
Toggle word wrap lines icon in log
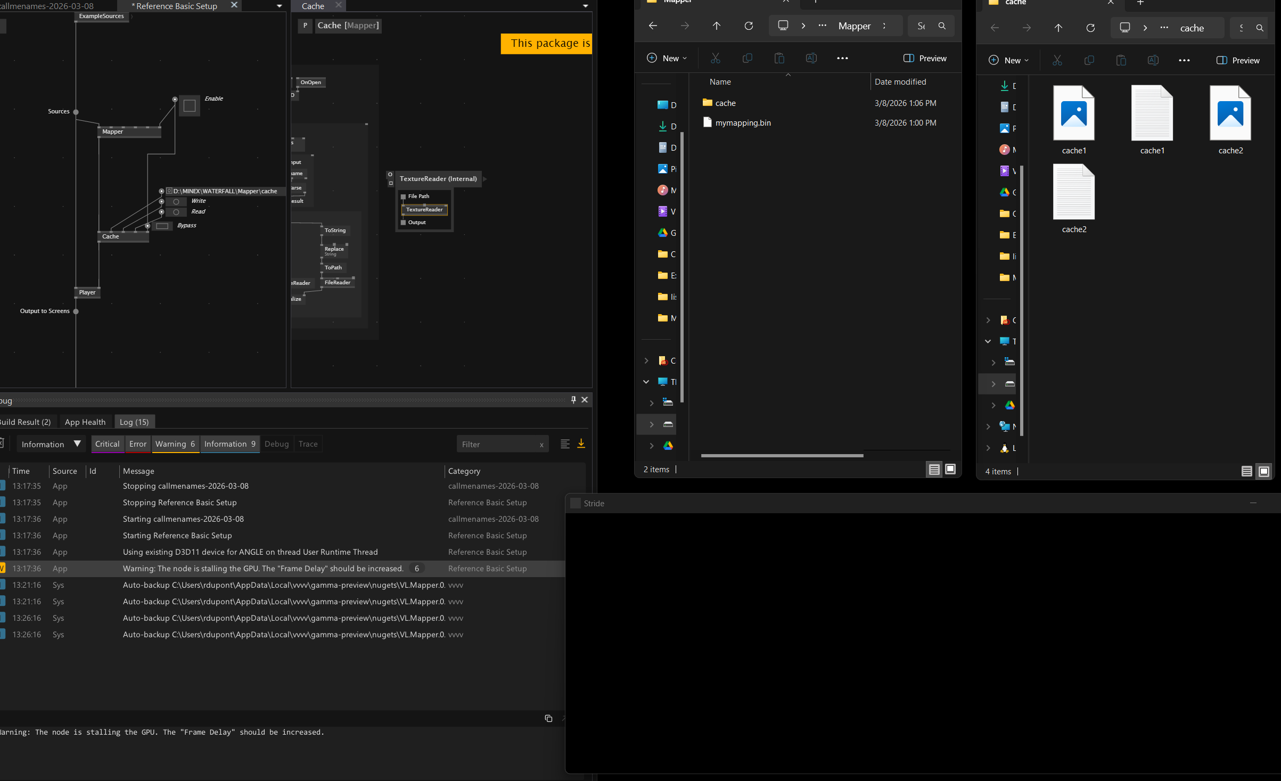565,443
